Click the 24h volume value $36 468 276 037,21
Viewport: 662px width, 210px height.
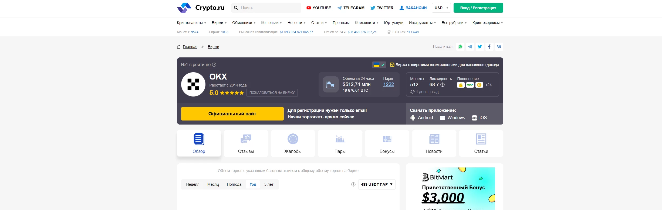(362, 32)
